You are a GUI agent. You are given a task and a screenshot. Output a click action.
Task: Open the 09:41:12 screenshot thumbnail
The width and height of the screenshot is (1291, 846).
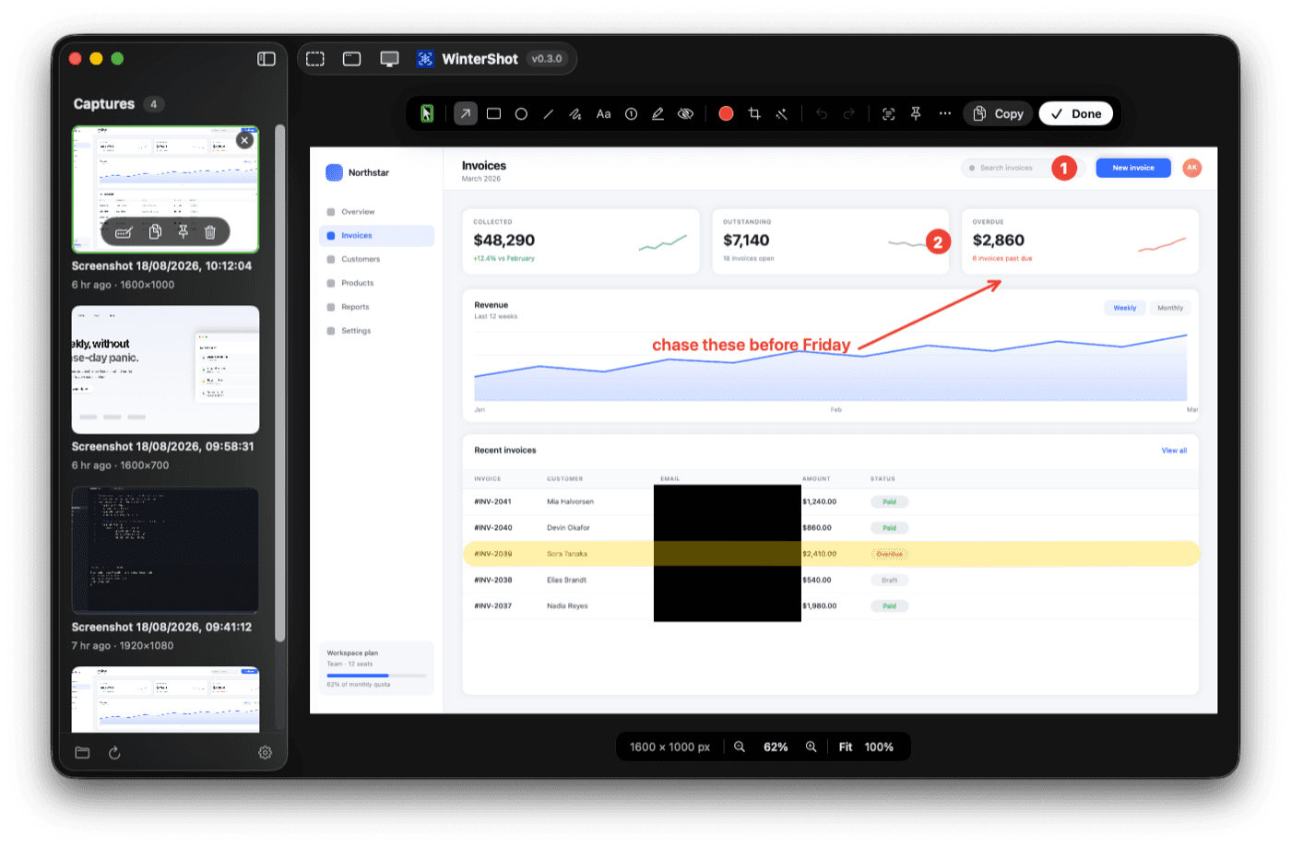165,550
